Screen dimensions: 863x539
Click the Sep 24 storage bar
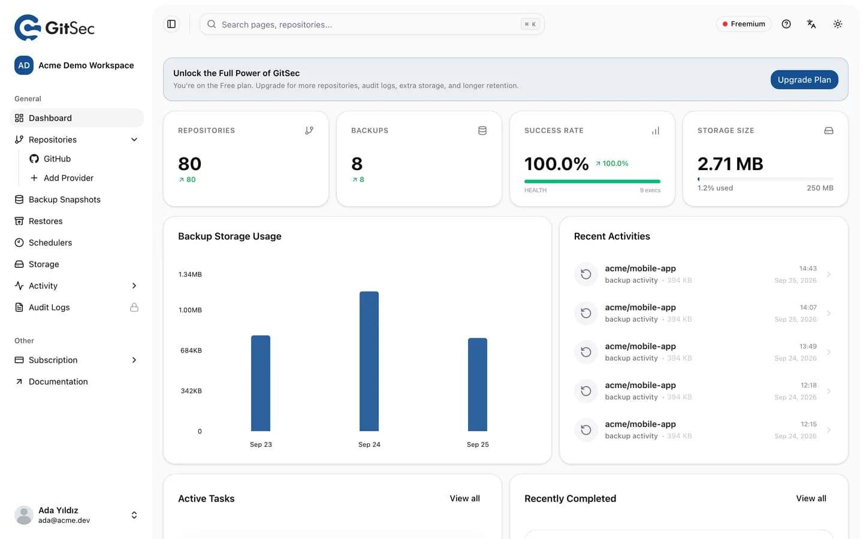(369, 361)
